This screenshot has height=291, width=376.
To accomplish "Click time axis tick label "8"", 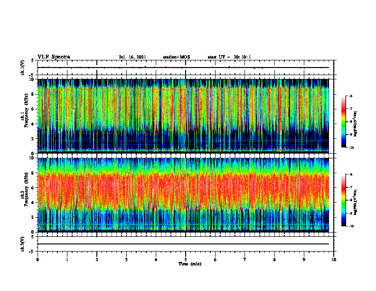I will coord(274,260).
